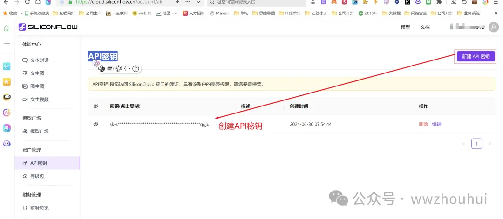The height and width of the screenshot is (219, 503).
Task: Click next page arrow in pagination
Action: coord(490,144)
